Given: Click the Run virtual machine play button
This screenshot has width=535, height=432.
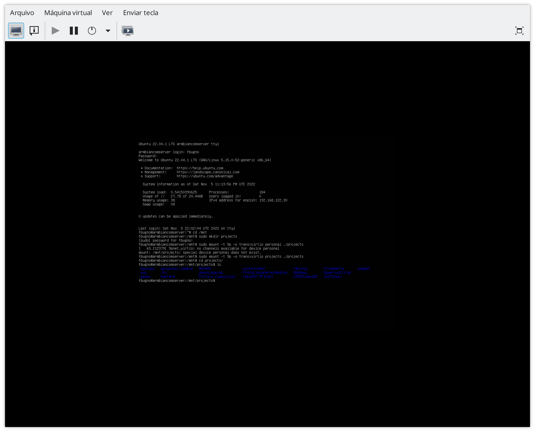Looking at the screenshot, I should (x=56, y=31).
